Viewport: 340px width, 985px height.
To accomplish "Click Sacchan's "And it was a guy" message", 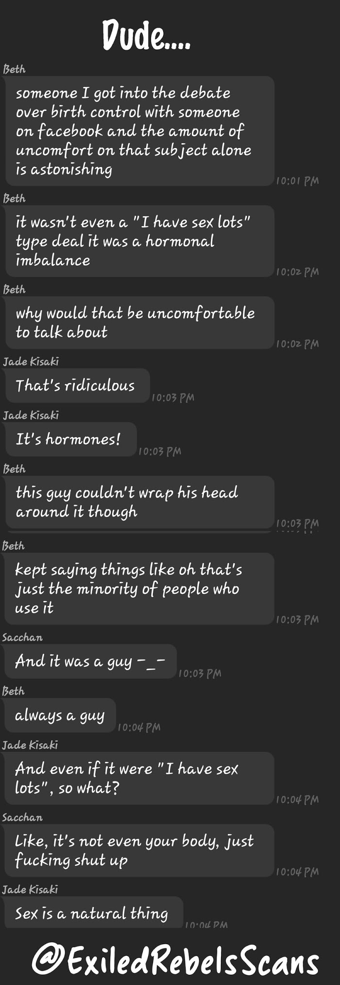I will [x=90, y=661].
